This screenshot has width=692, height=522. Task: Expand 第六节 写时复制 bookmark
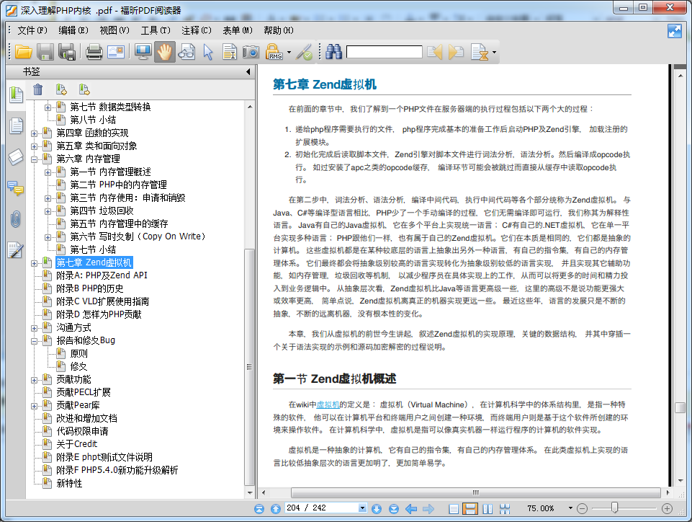[48, 237]
